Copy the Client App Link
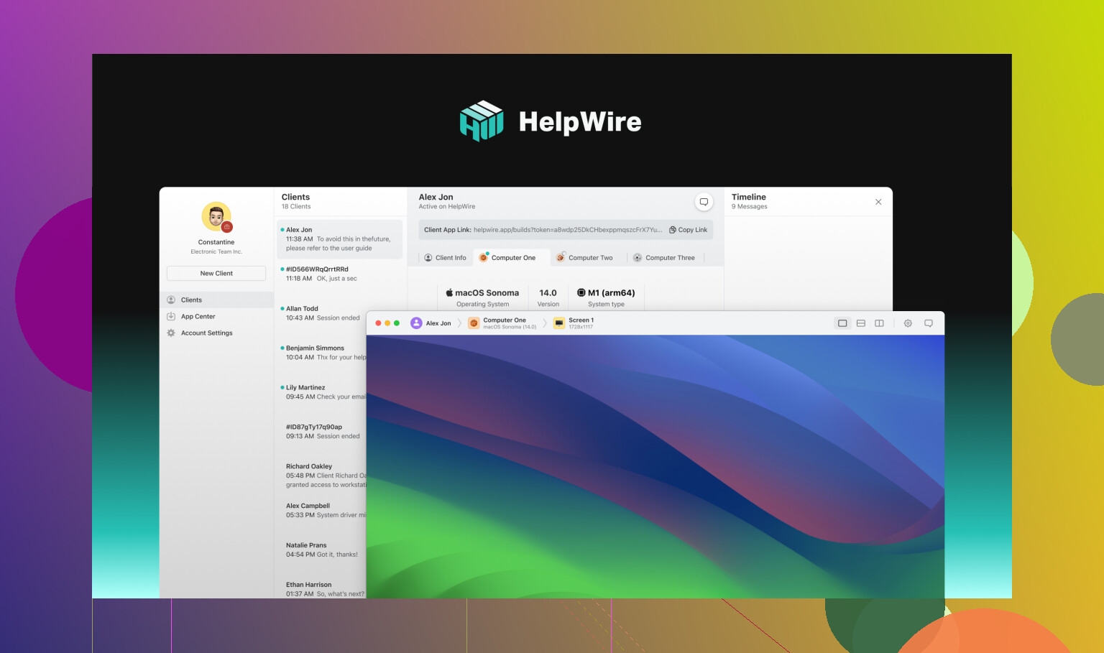Viewport: 1104px width, 653px height. [689, 230]
